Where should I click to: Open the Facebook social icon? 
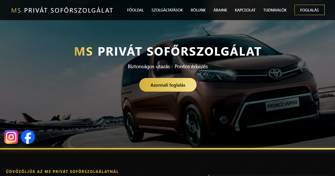coord(28,137)
